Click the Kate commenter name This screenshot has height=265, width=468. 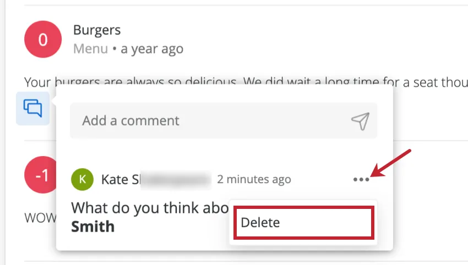click(x=113, y=179)
